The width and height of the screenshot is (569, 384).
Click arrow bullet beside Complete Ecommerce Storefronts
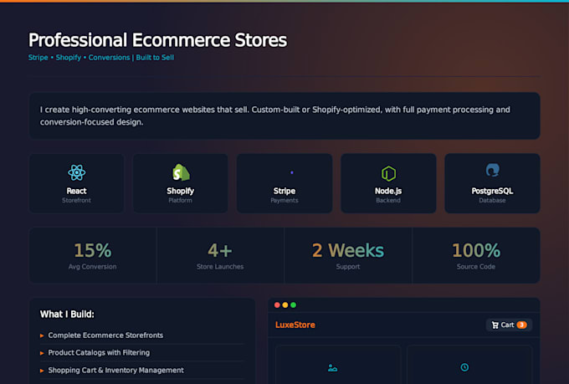tap(42, 335)
